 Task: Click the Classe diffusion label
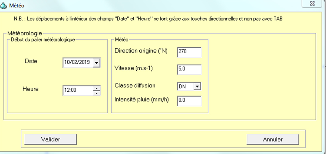point(135,85)
